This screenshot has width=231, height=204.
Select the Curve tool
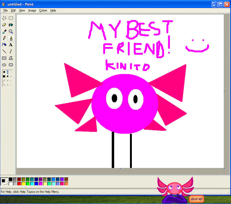pyautogui.click(x=11, y=51)
